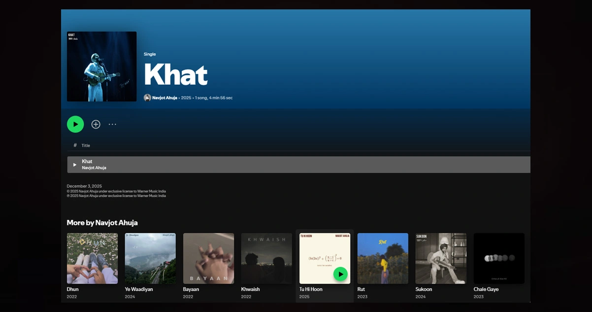Click the Title column header
Viewport: 592px width, 312px height.
pyautogui.click(x=86, y=146)
